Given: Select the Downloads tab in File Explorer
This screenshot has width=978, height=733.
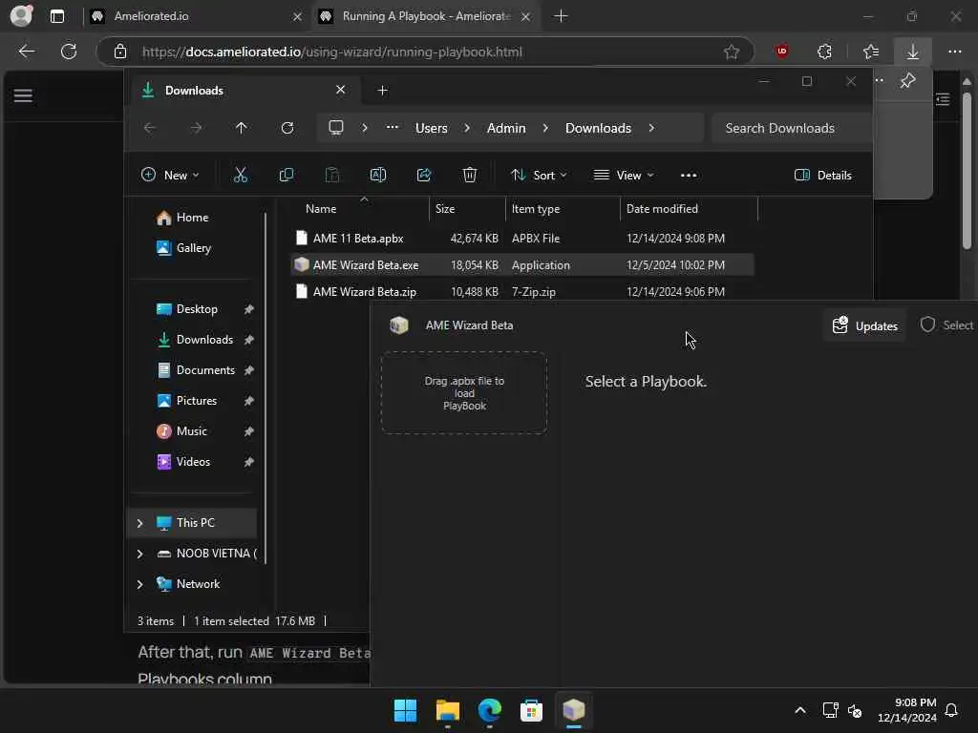Looking at the screenshot, I should click(x=244, y=91).
